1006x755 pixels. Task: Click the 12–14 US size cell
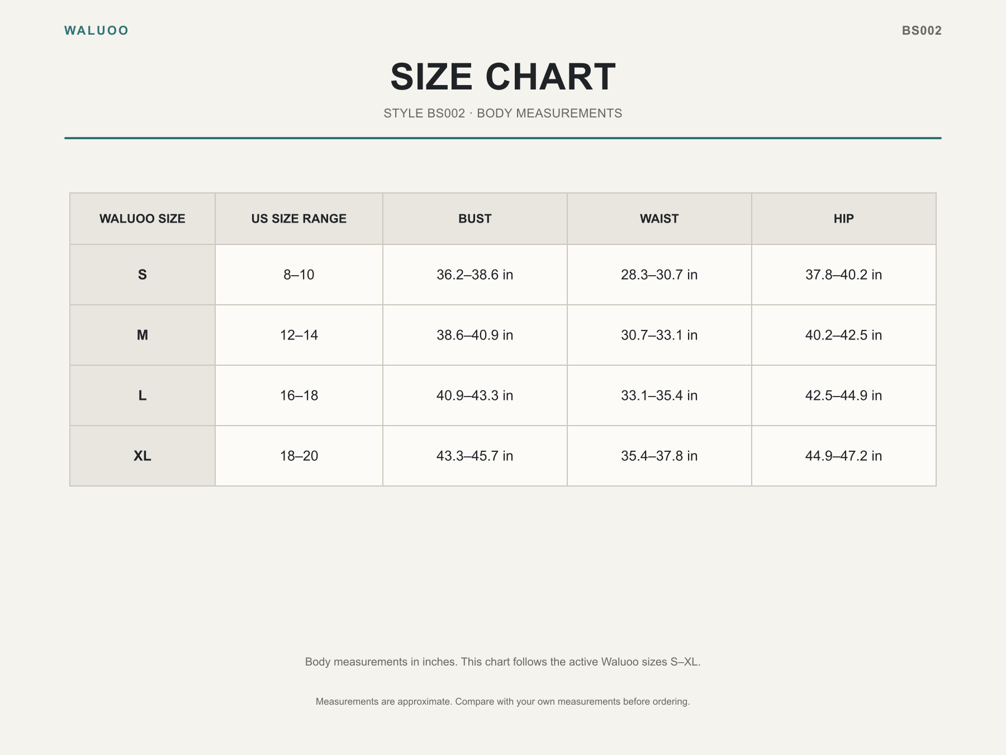click(299, 335)
